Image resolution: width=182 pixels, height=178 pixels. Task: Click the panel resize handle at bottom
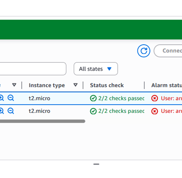point(96,164)
